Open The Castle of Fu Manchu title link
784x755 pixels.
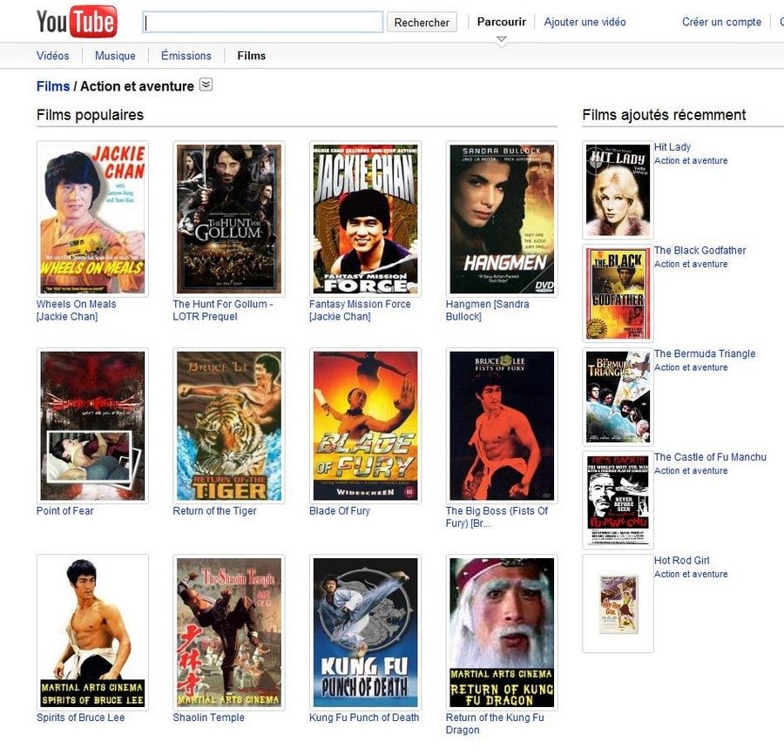click(x=710, y=457)
